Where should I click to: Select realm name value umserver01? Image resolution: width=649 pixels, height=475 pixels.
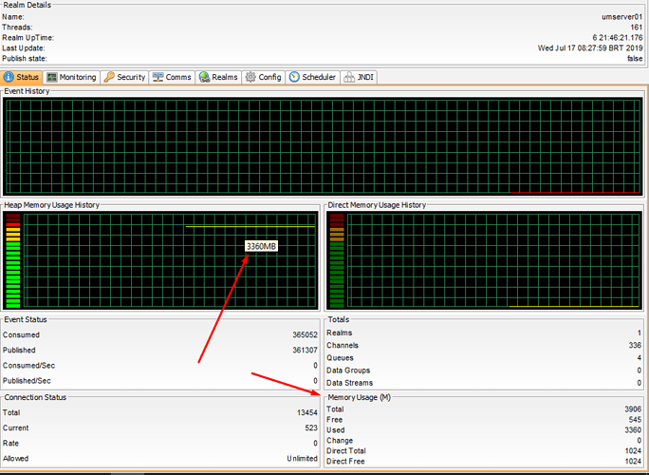pyautogui.click(x=622, y=17)
